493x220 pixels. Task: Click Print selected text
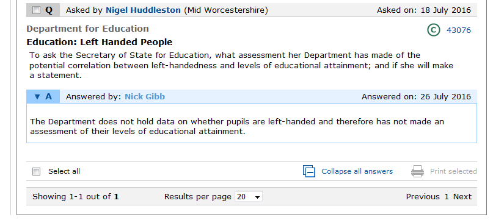(x=453, y=171)
